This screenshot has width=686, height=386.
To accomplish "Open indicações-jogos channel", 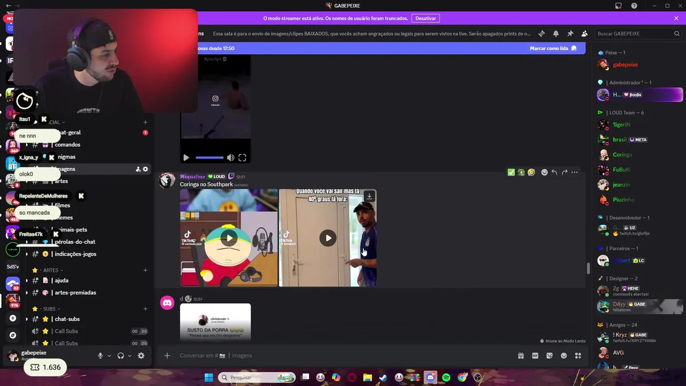I will [x=76, y=254].
